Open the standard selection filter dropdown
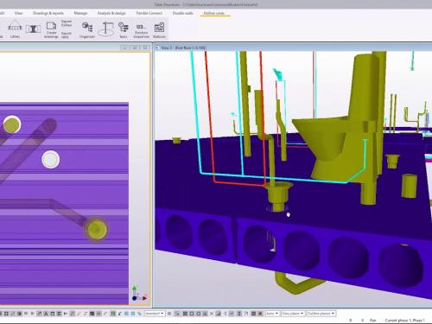Viewport: 432px width, 324px height. [x=155, y=314]
